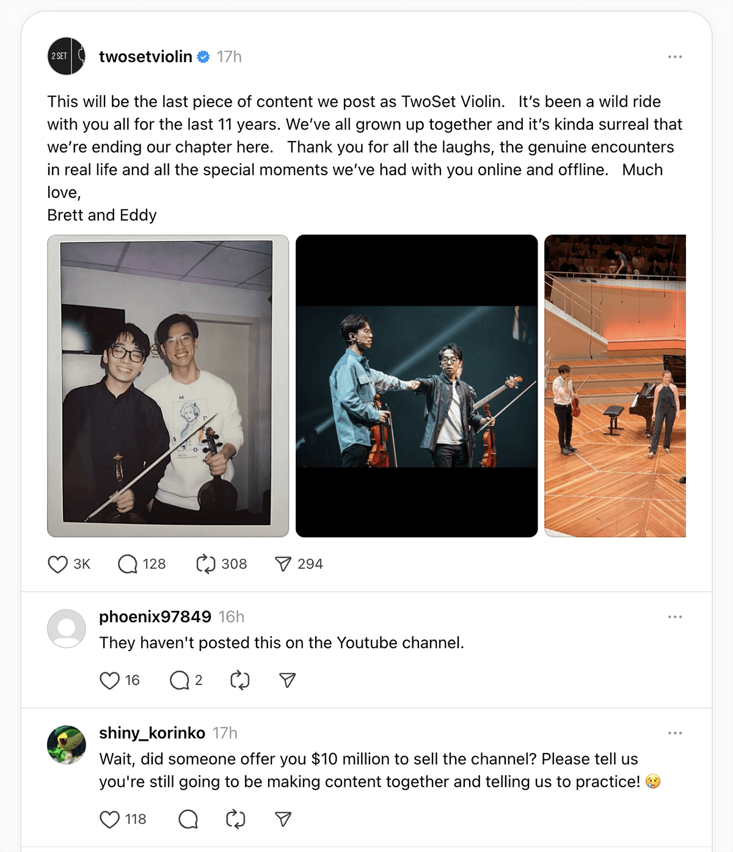Open the polaroid photo of the two violinists

168,386
